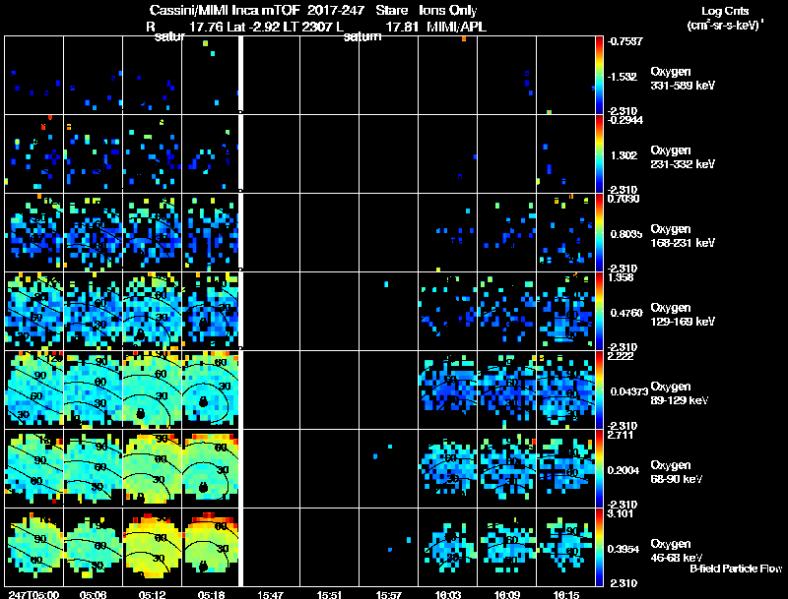Click the Oxygen 68-90 keV label
Image resolution: width=788 pixels, height=599 pixels.
pos(677,472)
